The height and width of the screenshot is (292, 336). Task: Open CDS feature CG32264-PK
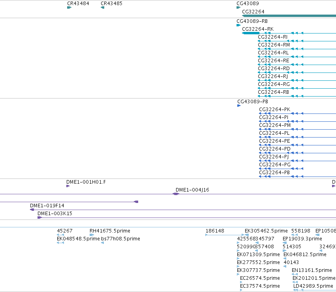pyautogui.click(x=297, y=113)
